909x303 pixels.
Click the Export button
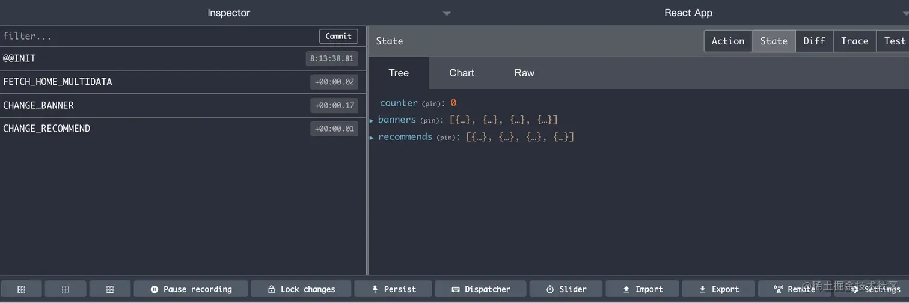(718, 289)
